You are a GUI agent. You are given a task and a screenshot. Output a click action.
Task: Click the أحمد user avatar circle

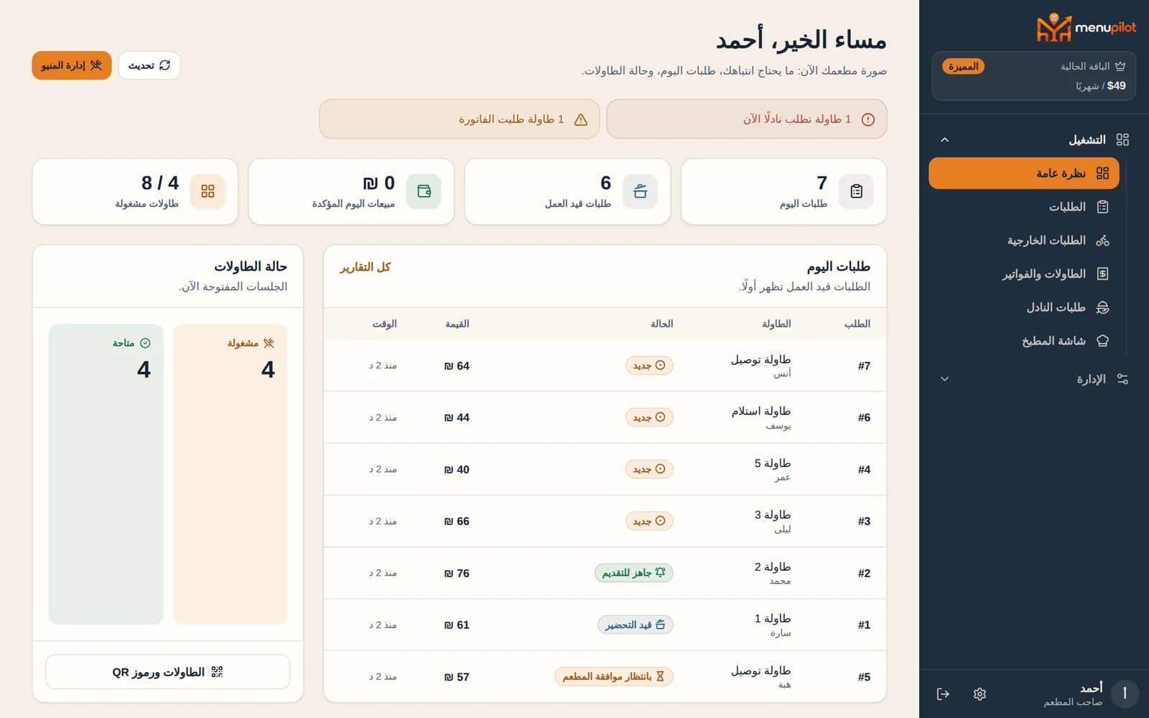(x=1125, y=694)
